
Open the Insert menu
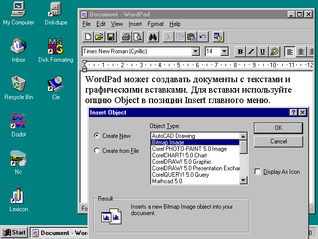coord(135,23)
